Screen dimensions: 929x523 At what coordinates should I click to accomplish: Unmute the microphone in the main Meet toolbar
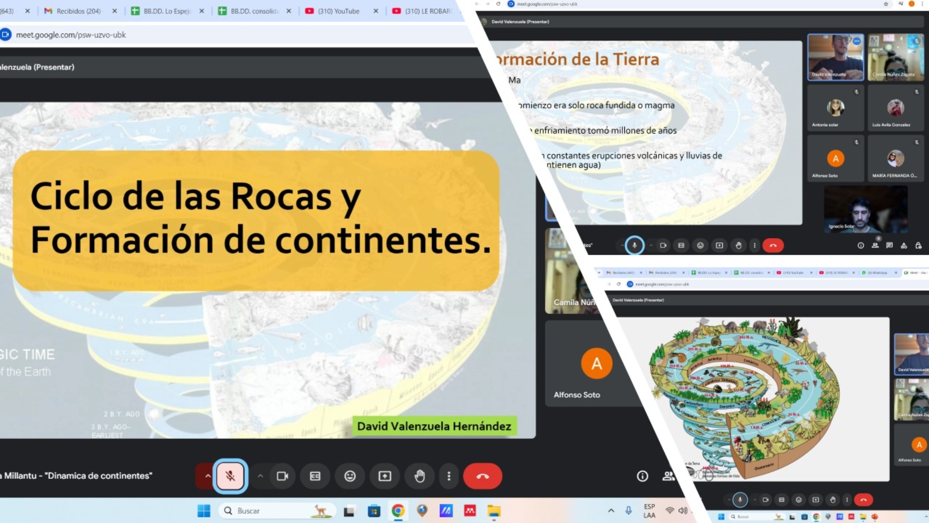coord(230,476)
